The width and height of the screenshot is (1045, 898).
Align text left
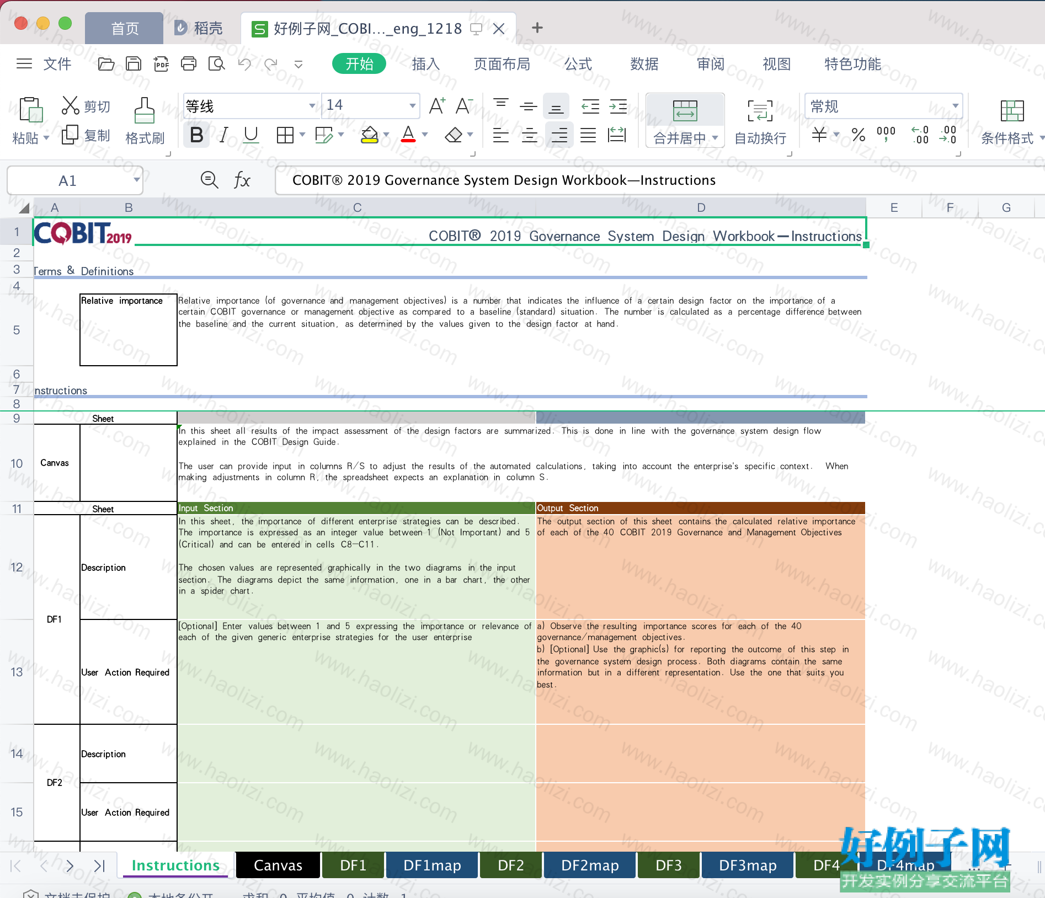(x=501, y=135)
